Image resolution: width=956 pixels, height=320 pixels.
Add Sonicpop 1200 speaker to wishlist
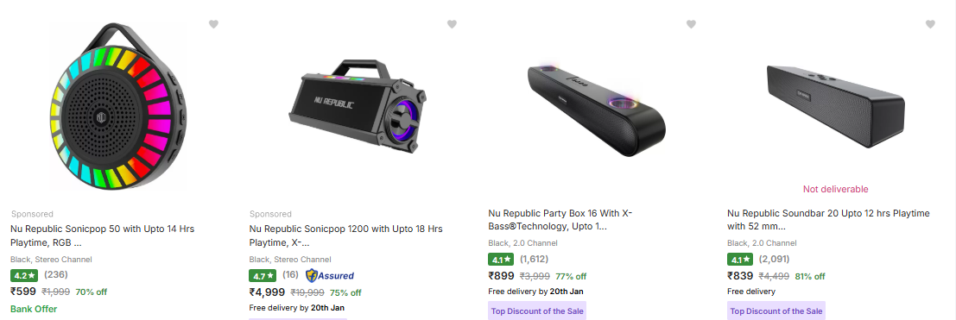coord(452,24)
